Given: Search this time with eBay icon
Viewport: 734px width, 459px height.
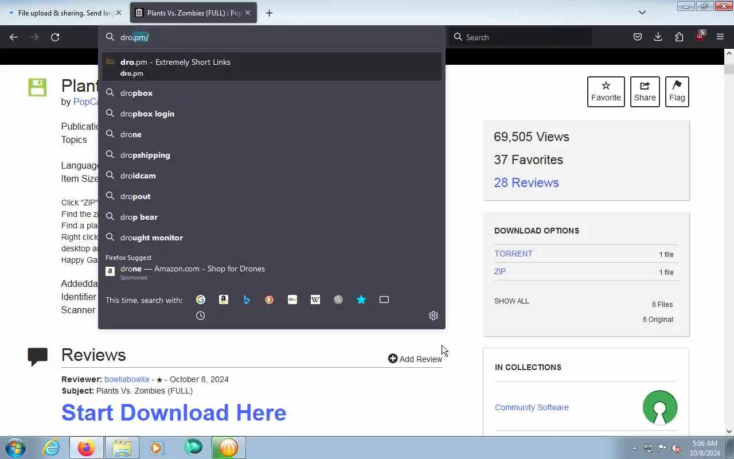Looking at the screenshot, I should [x=292, y=299].
